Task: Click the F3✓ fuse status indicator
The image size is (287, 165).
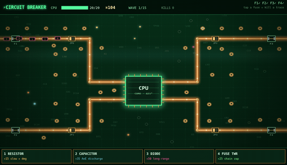Action: (273, 3)
